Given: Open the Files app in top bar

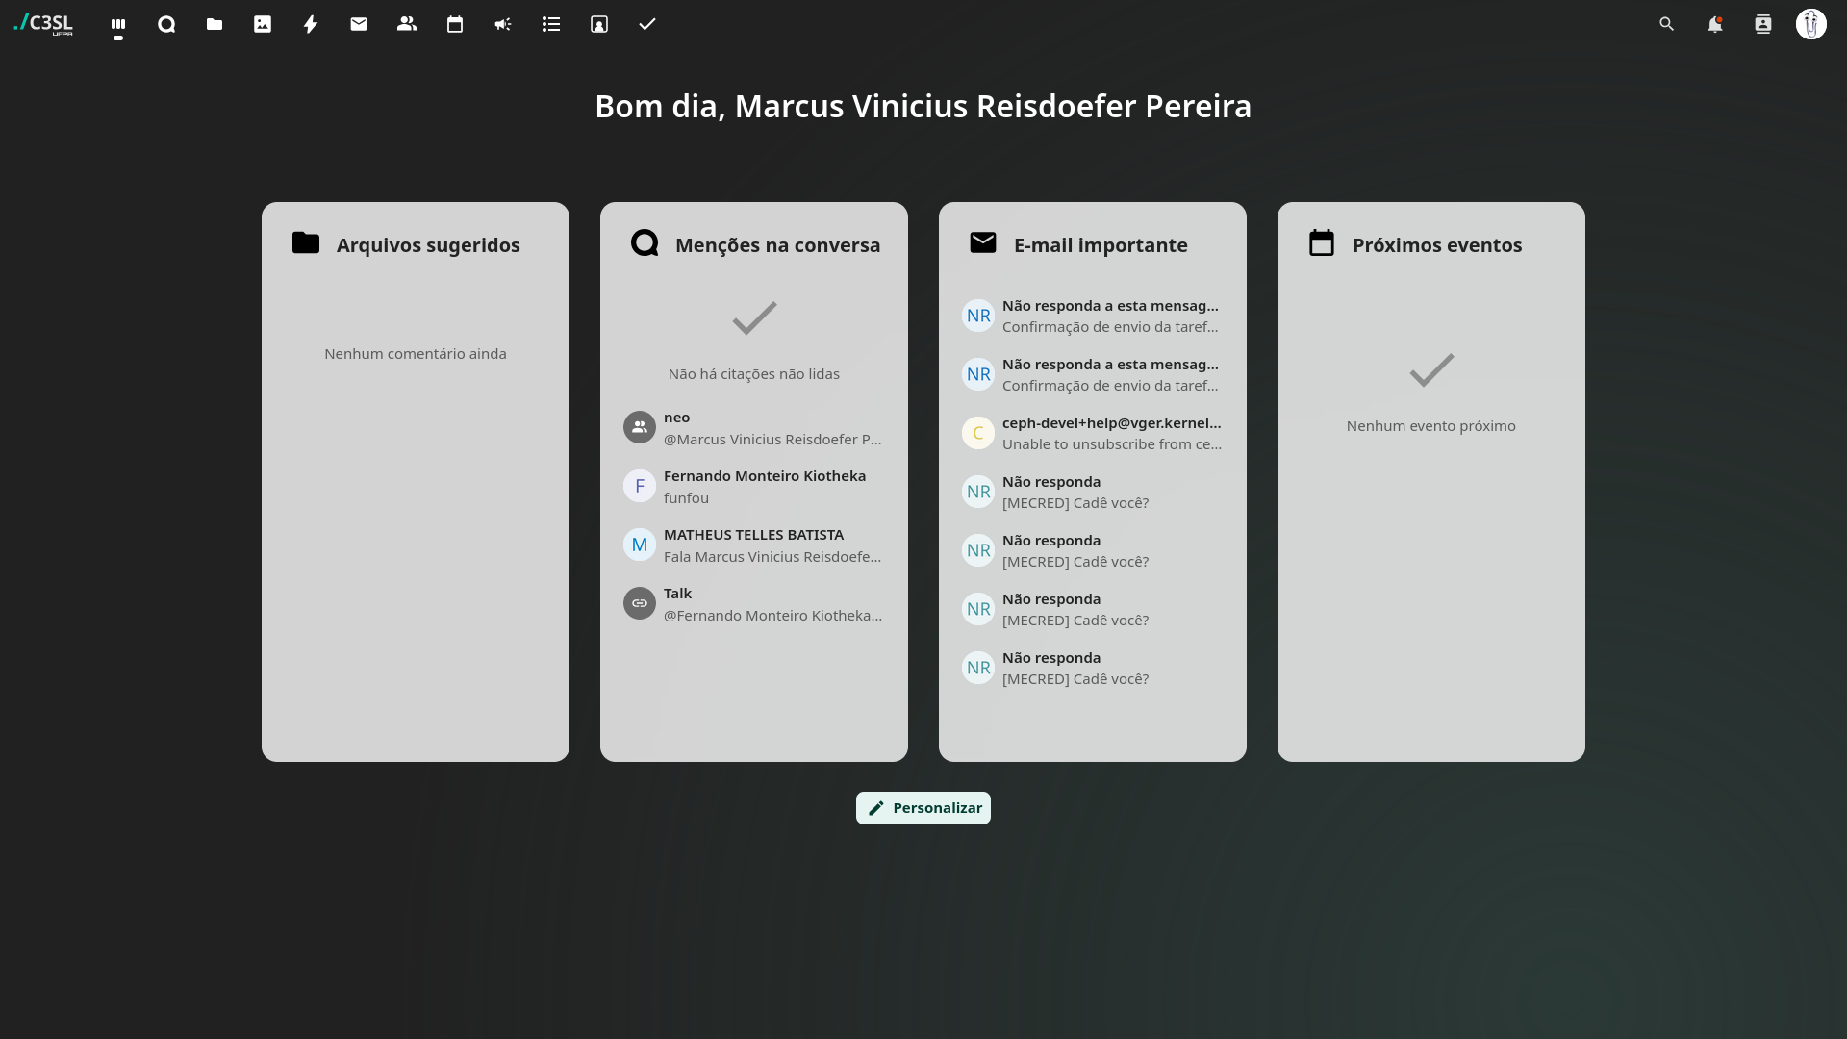Looking at the screenshot, I should coord(215,24).
